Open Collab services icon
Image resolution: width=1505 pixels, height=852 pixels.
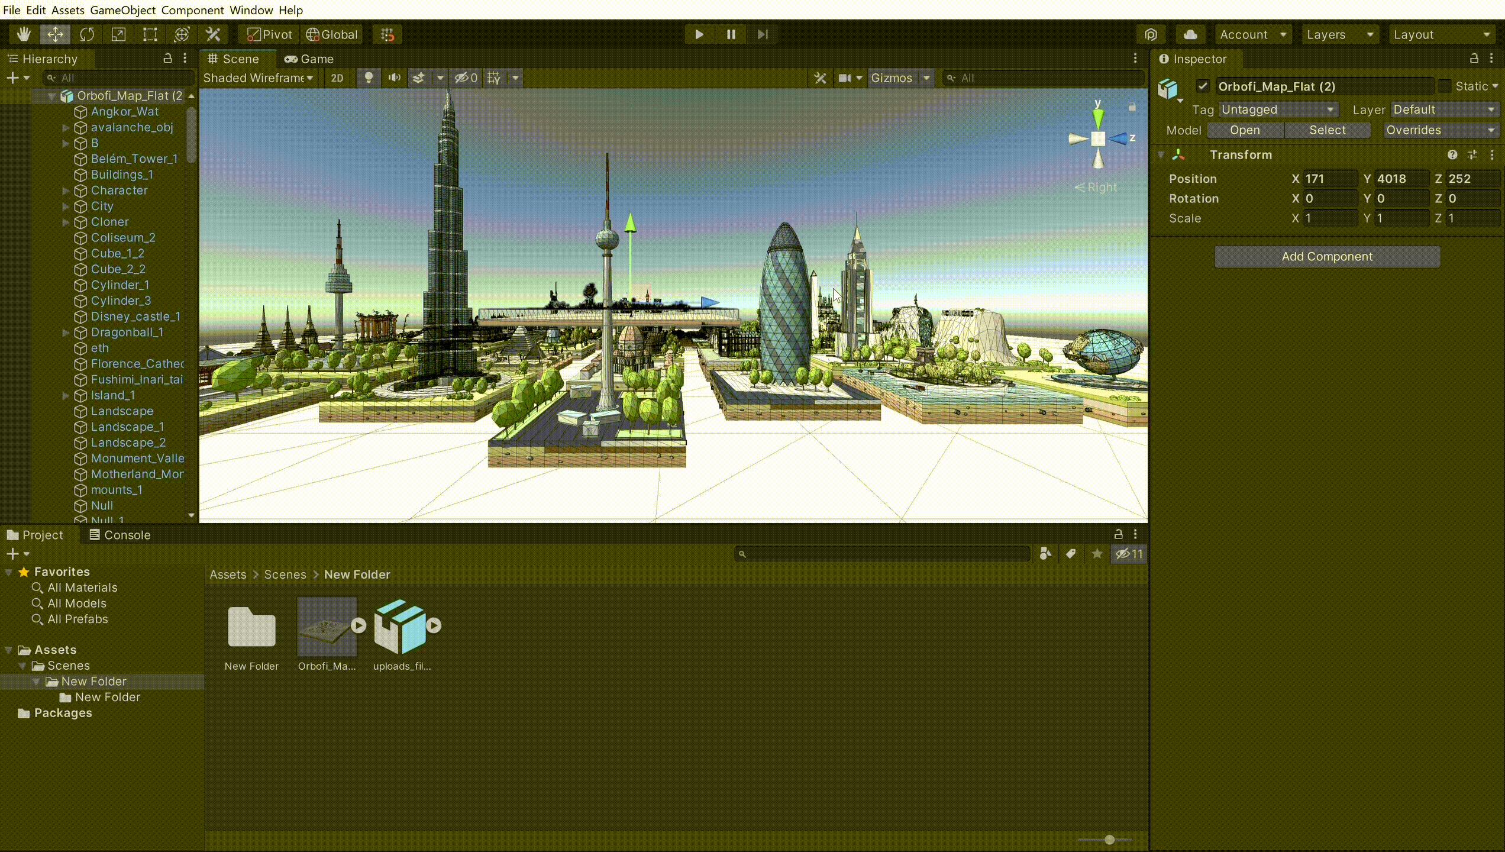[x=1151, y=34]
